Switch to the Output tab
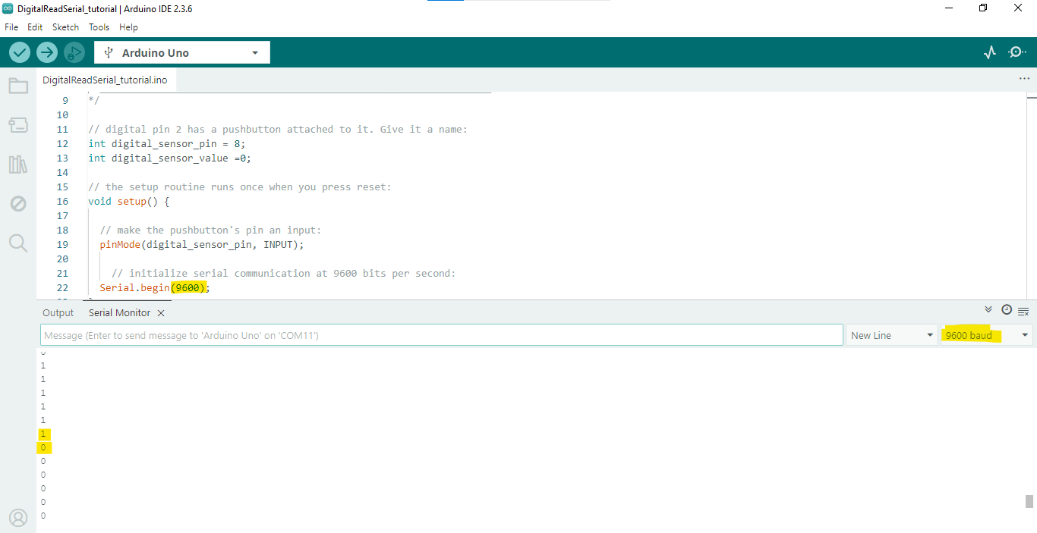Image resolution: width=1037 pixels, height=533 pixels. pyautogui.click(x=58, y=312)
